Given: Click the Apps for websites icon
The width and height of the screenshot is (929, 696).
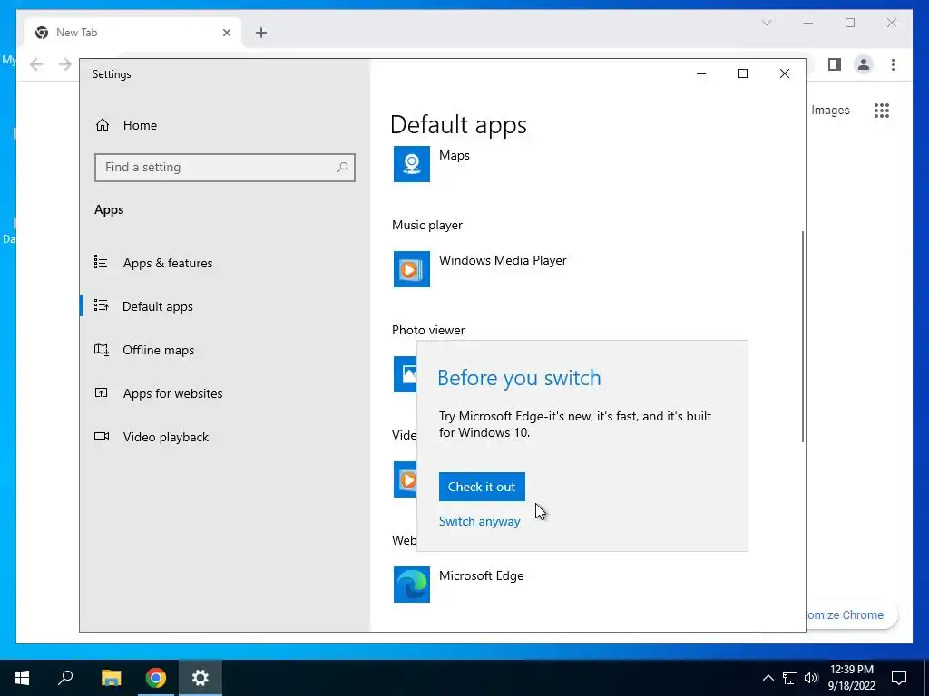Looking at the screenshot, I should 102,392.
